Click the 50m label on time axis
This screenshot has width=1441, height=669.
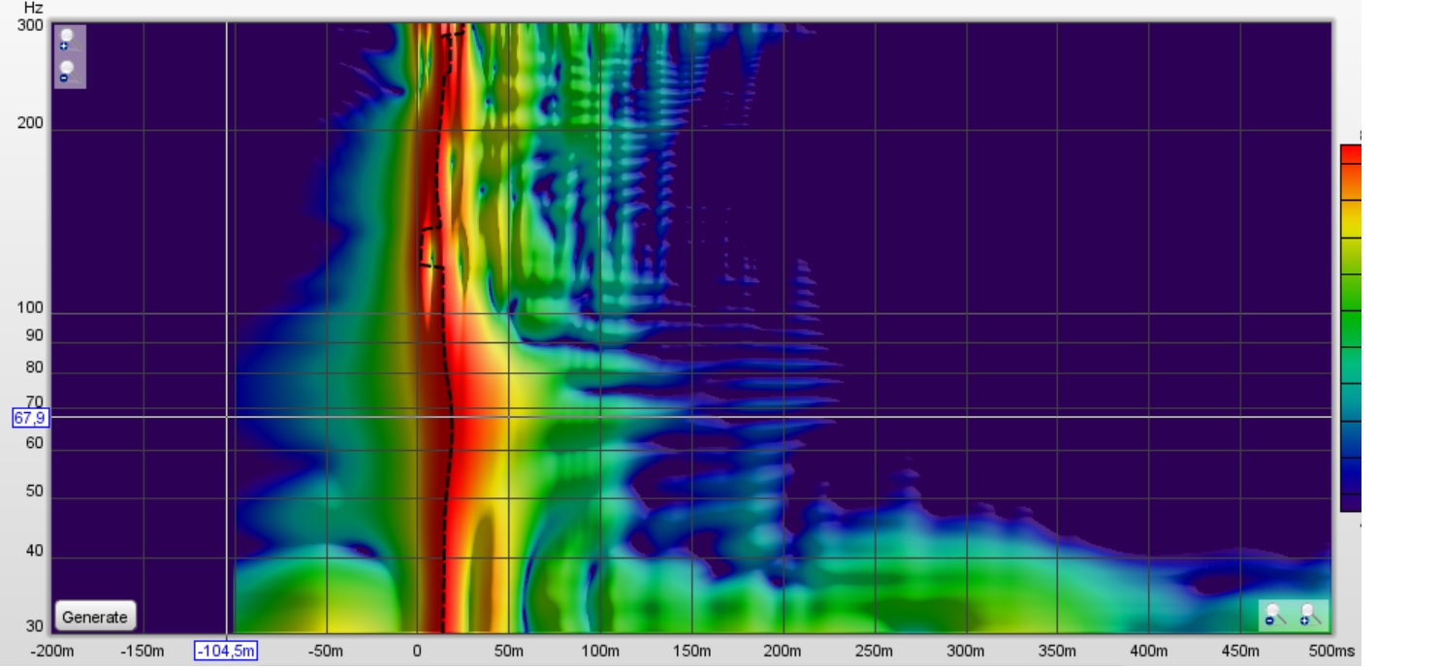click(508, 651)
